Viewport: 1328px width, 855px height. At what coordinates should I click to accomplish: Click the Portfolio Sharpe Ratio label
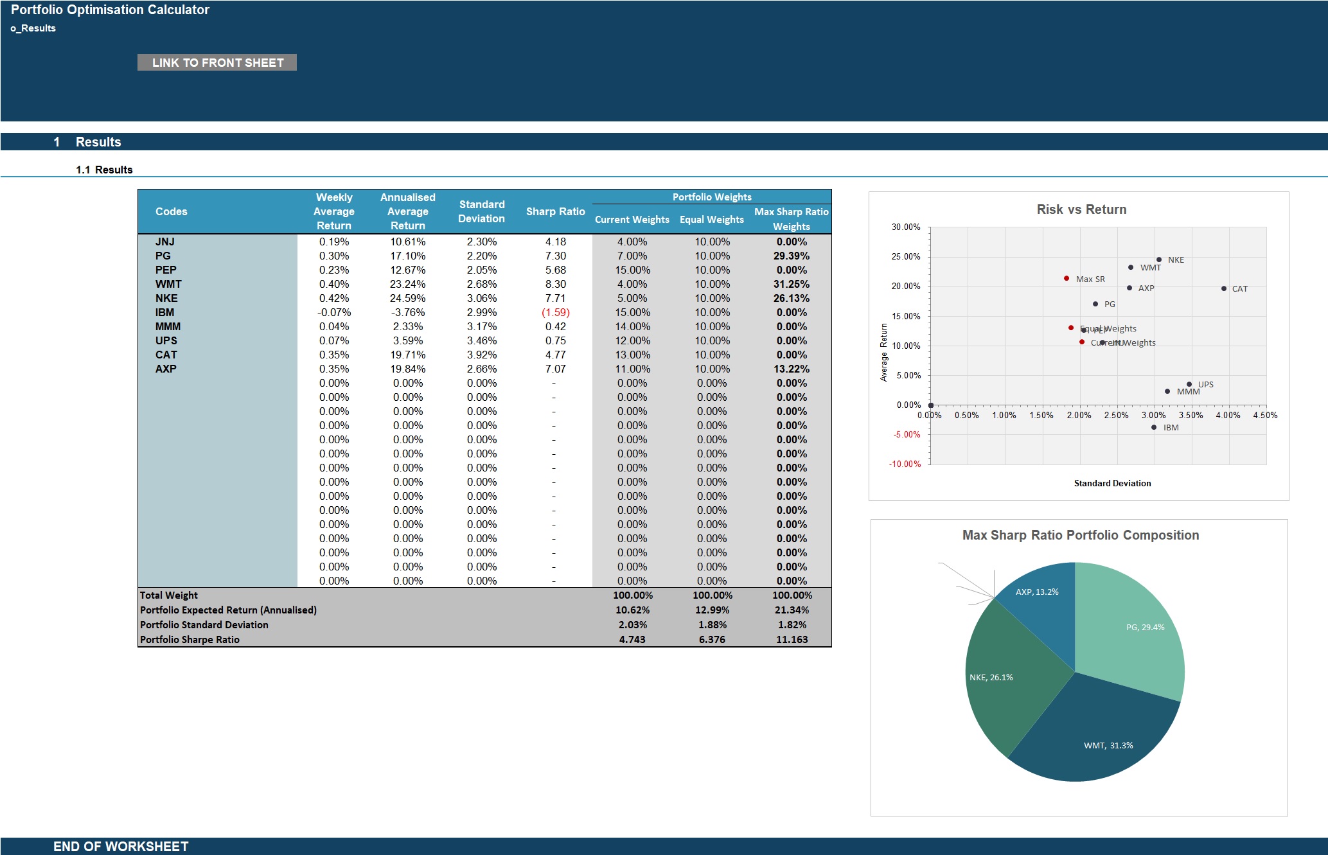pos(190,640)
